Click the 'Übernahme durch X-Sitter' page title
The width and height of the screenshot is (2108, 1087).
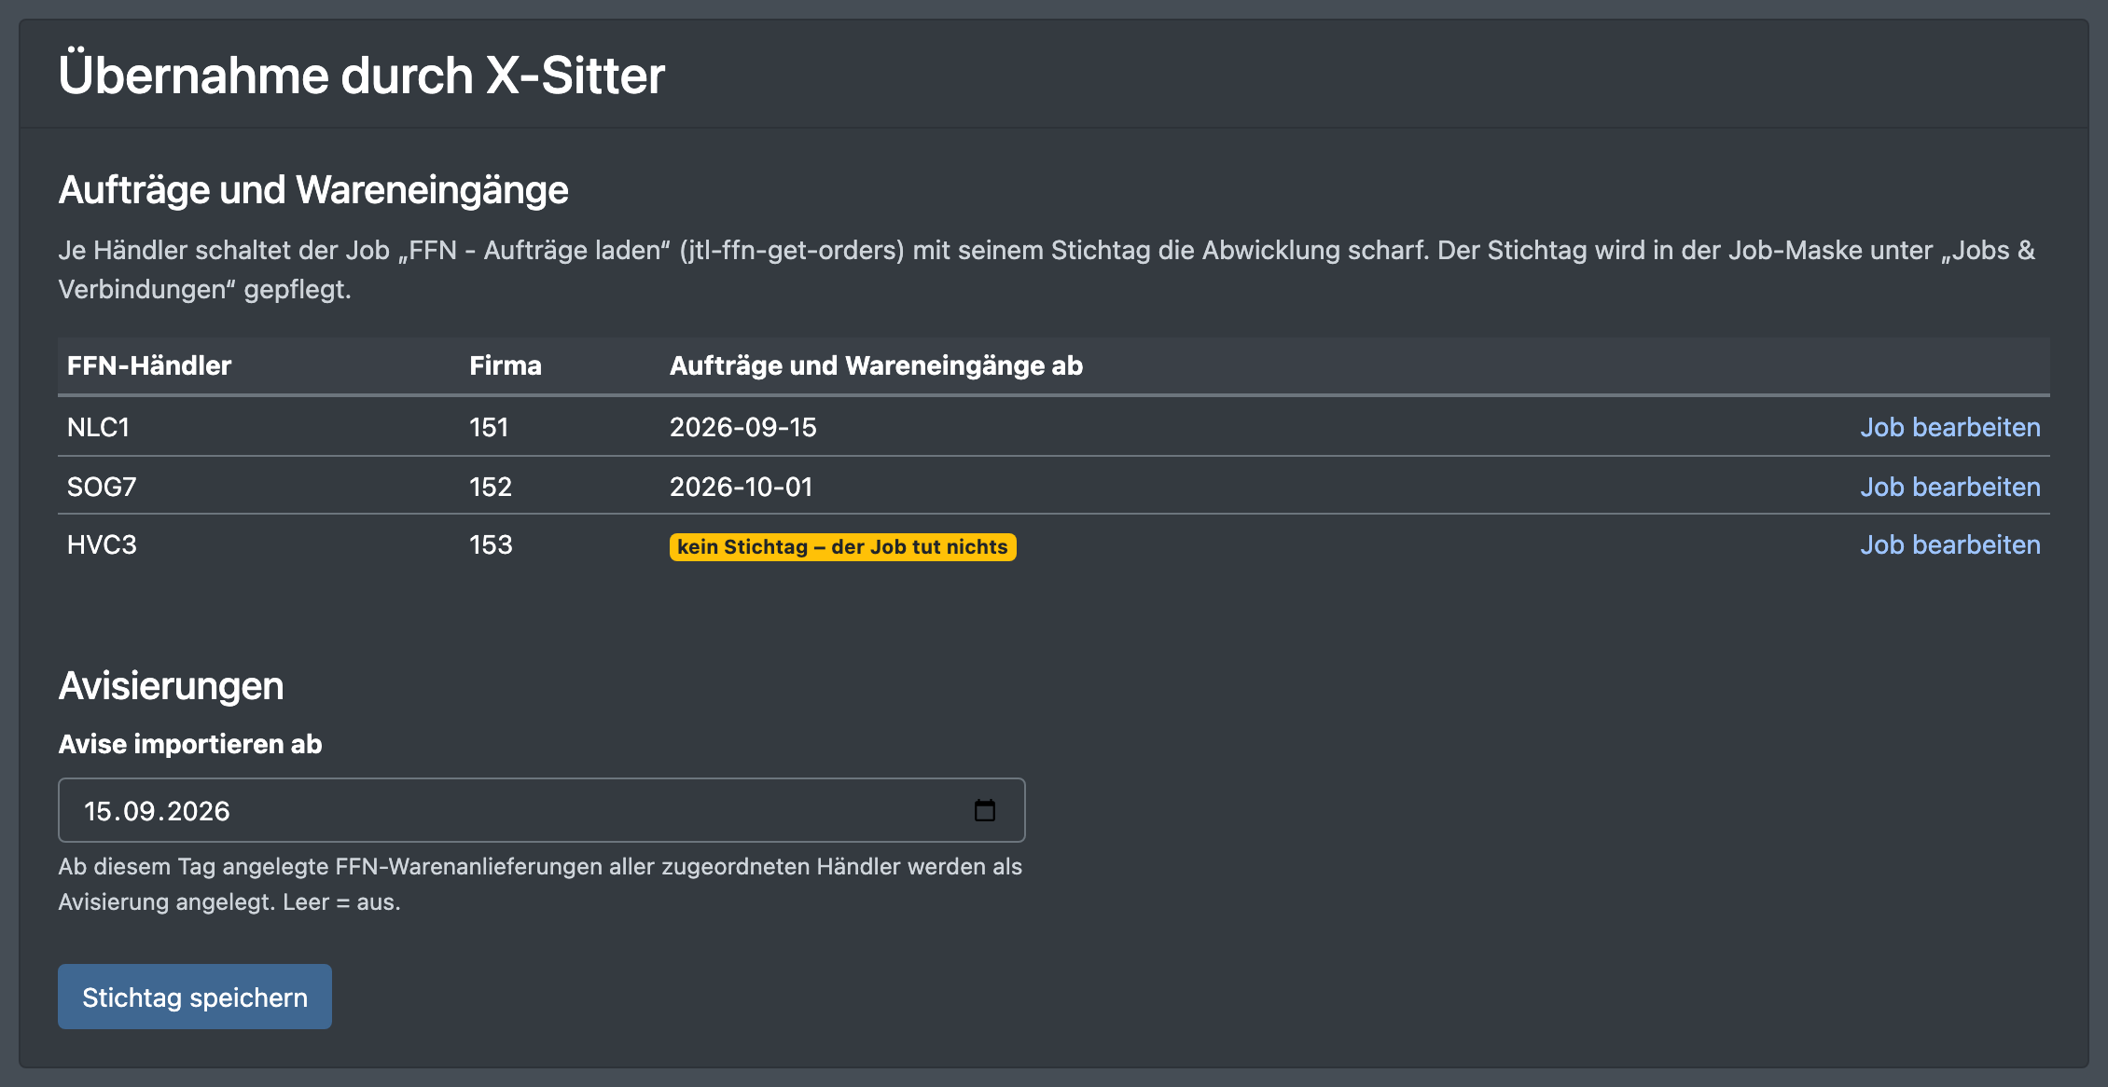click(x=361, y=75)
